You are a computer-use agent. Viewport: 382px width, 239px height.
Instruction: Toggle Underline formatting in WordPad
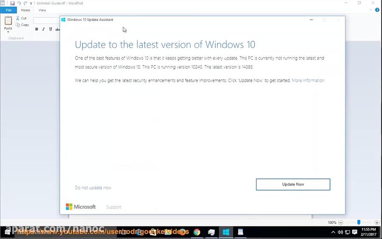click(x=51, y=29)
